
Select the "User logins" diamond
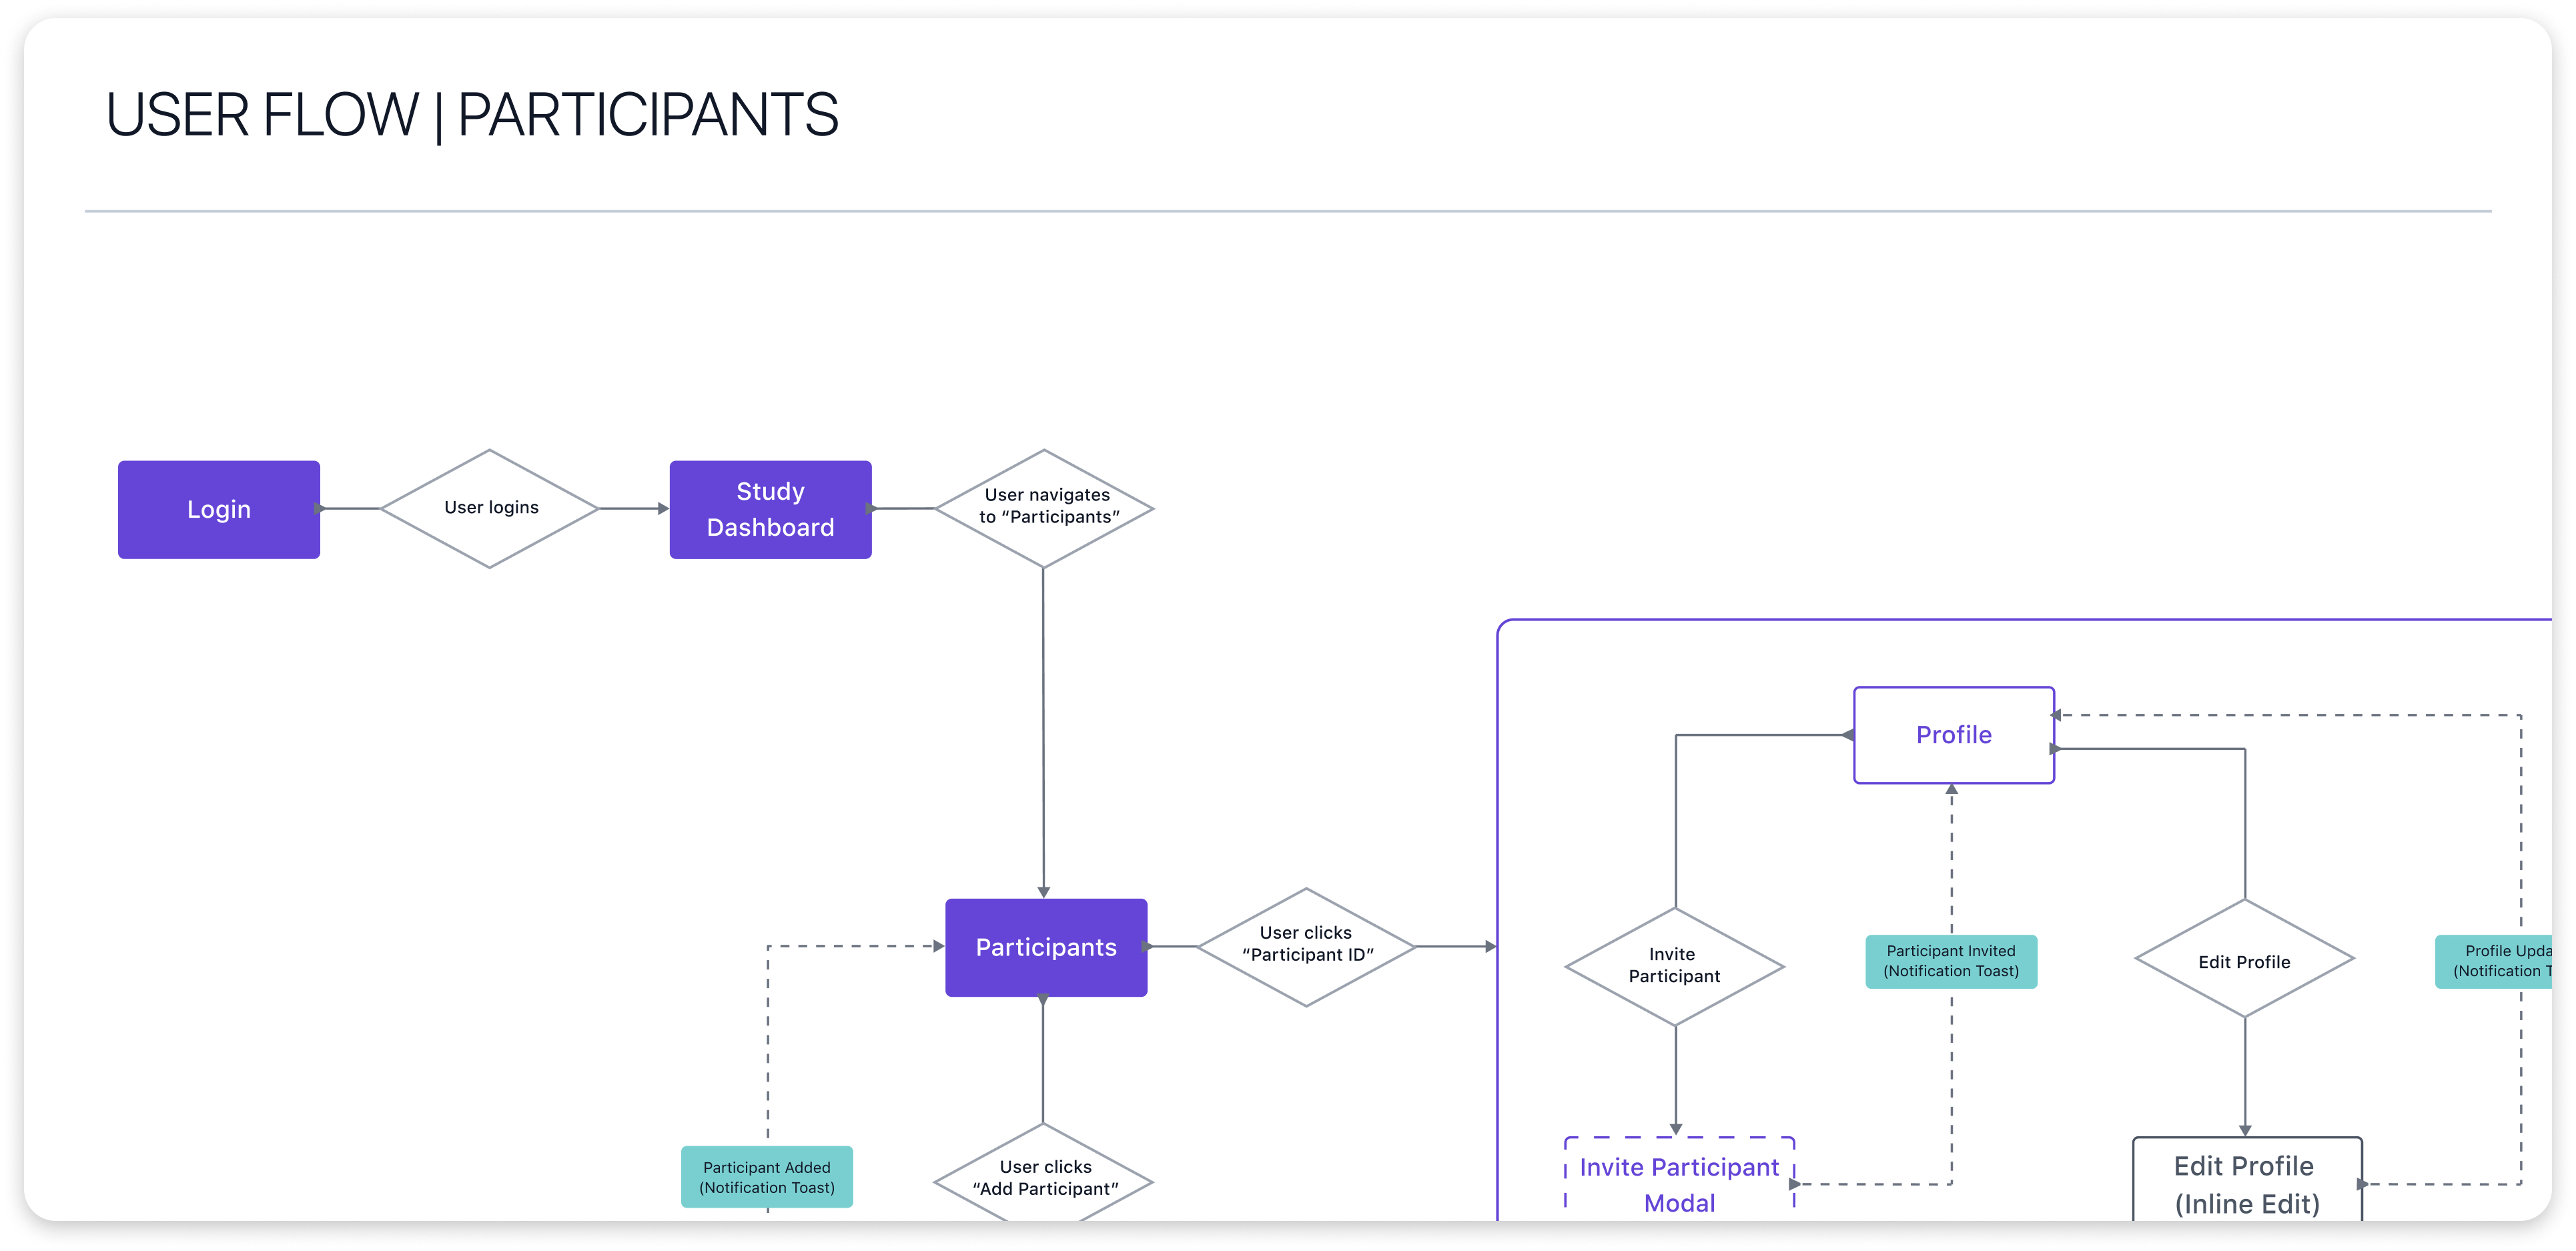pos(490,508)
